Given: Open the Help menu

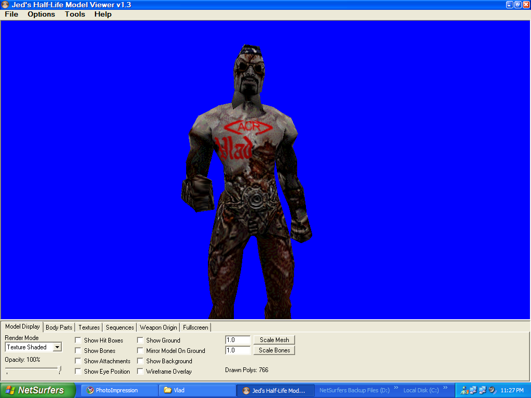Looking at the screenshot, I should point(103,14).
